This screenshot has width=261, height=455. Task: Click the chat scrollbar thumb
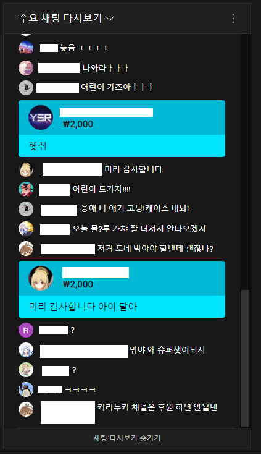click(246, 358)
